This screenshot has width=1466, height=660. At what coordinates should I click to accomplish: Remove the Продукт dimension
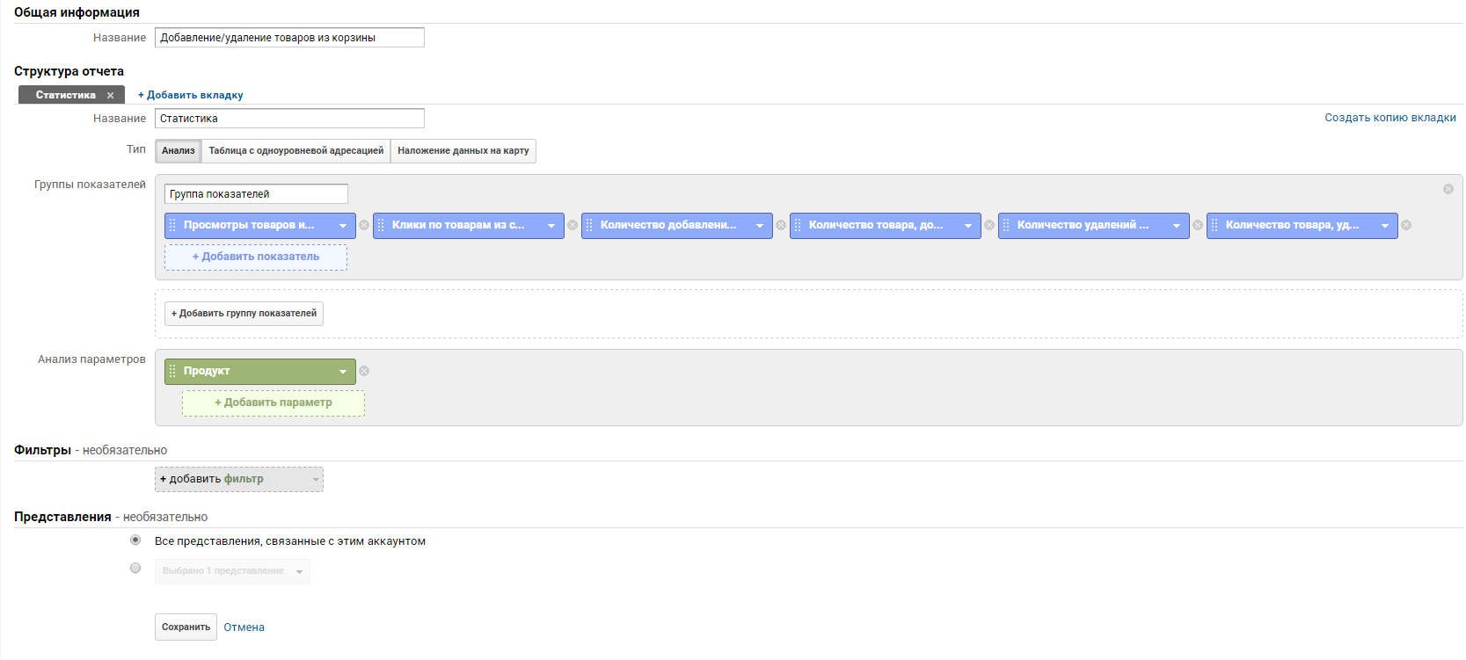pyautogui.click(x=364, y=371)
